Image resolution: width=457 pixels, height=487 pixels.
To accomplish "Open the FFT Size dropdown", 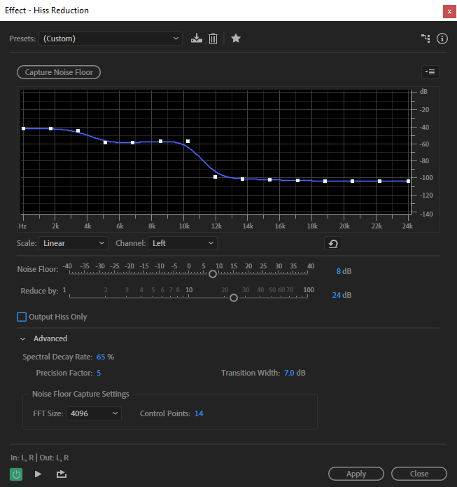I will click(93, 413).
